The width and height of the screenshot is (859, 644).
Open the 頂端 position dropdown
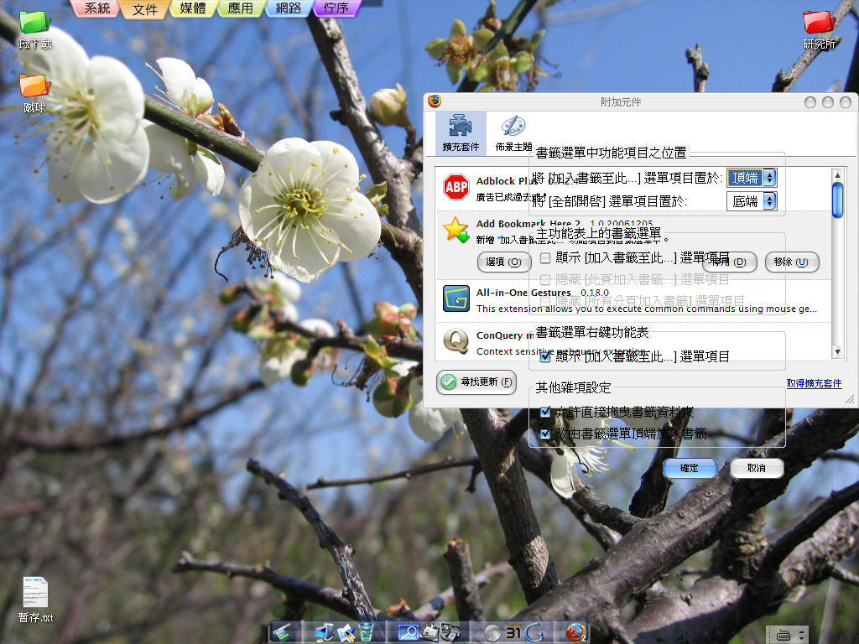pos(751,178)
